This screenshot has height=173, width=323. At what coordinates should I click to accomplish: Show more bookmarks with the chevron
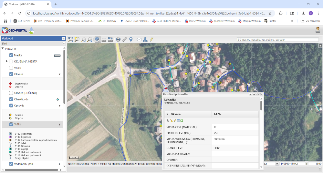tap(292, 21)
